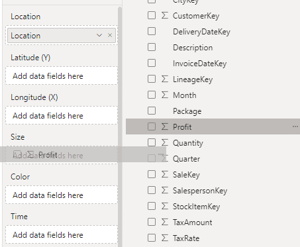Open more options ellipsis for Profit

coord(295,126)
